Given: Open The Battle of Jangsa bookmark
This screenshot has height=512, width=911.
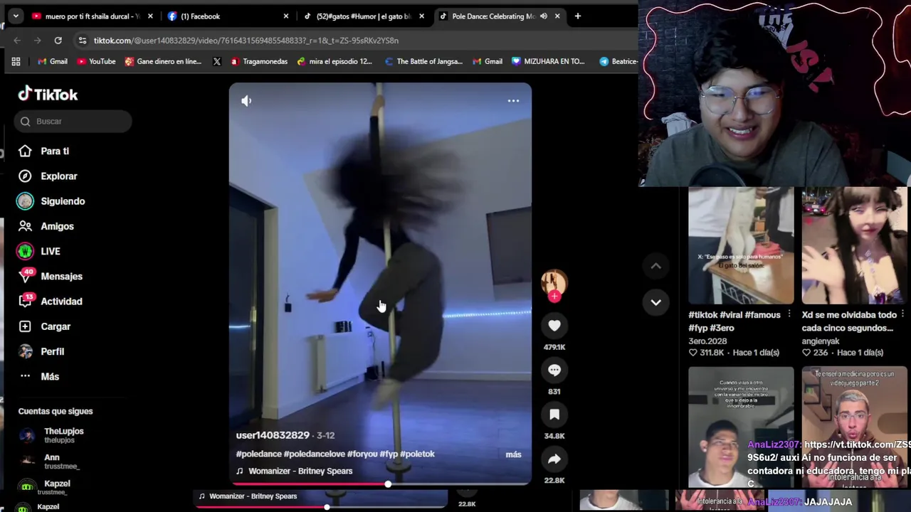Looking at the screenshot, I should (423, 61).
